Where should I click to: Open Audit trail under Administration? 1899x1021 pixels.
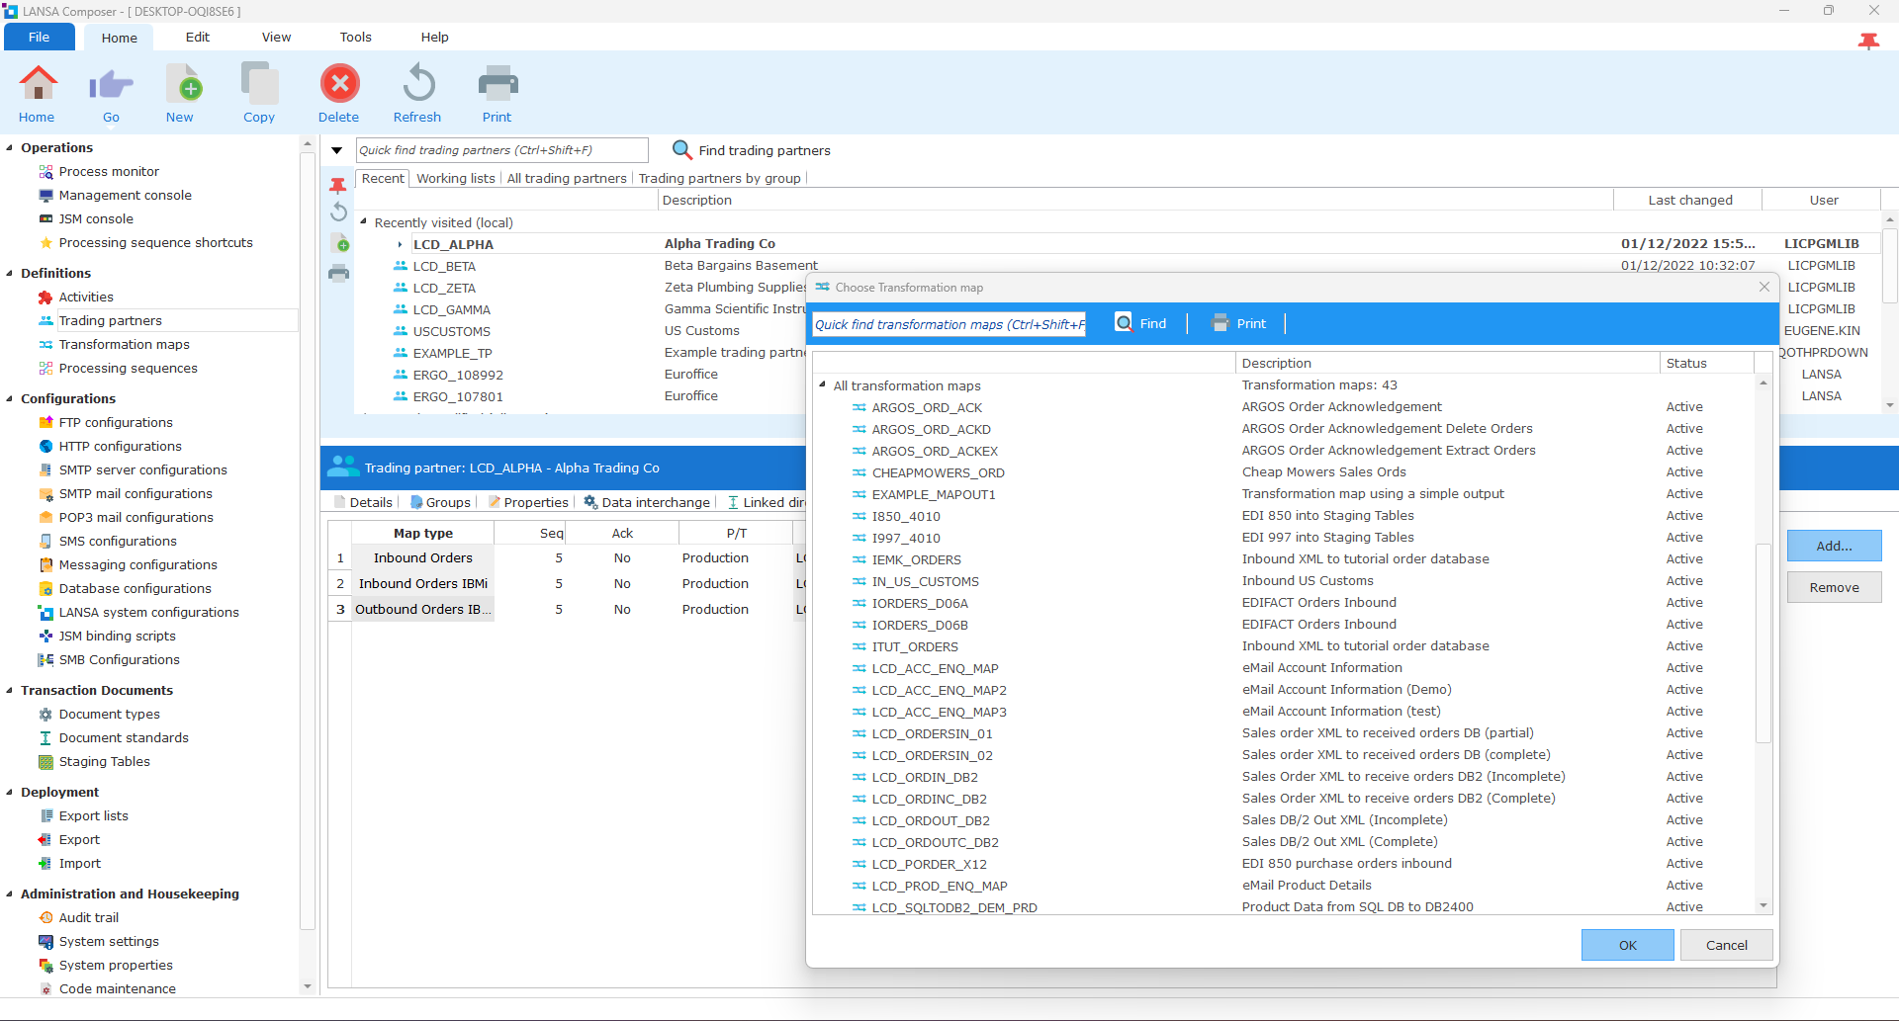coord(89,917)
